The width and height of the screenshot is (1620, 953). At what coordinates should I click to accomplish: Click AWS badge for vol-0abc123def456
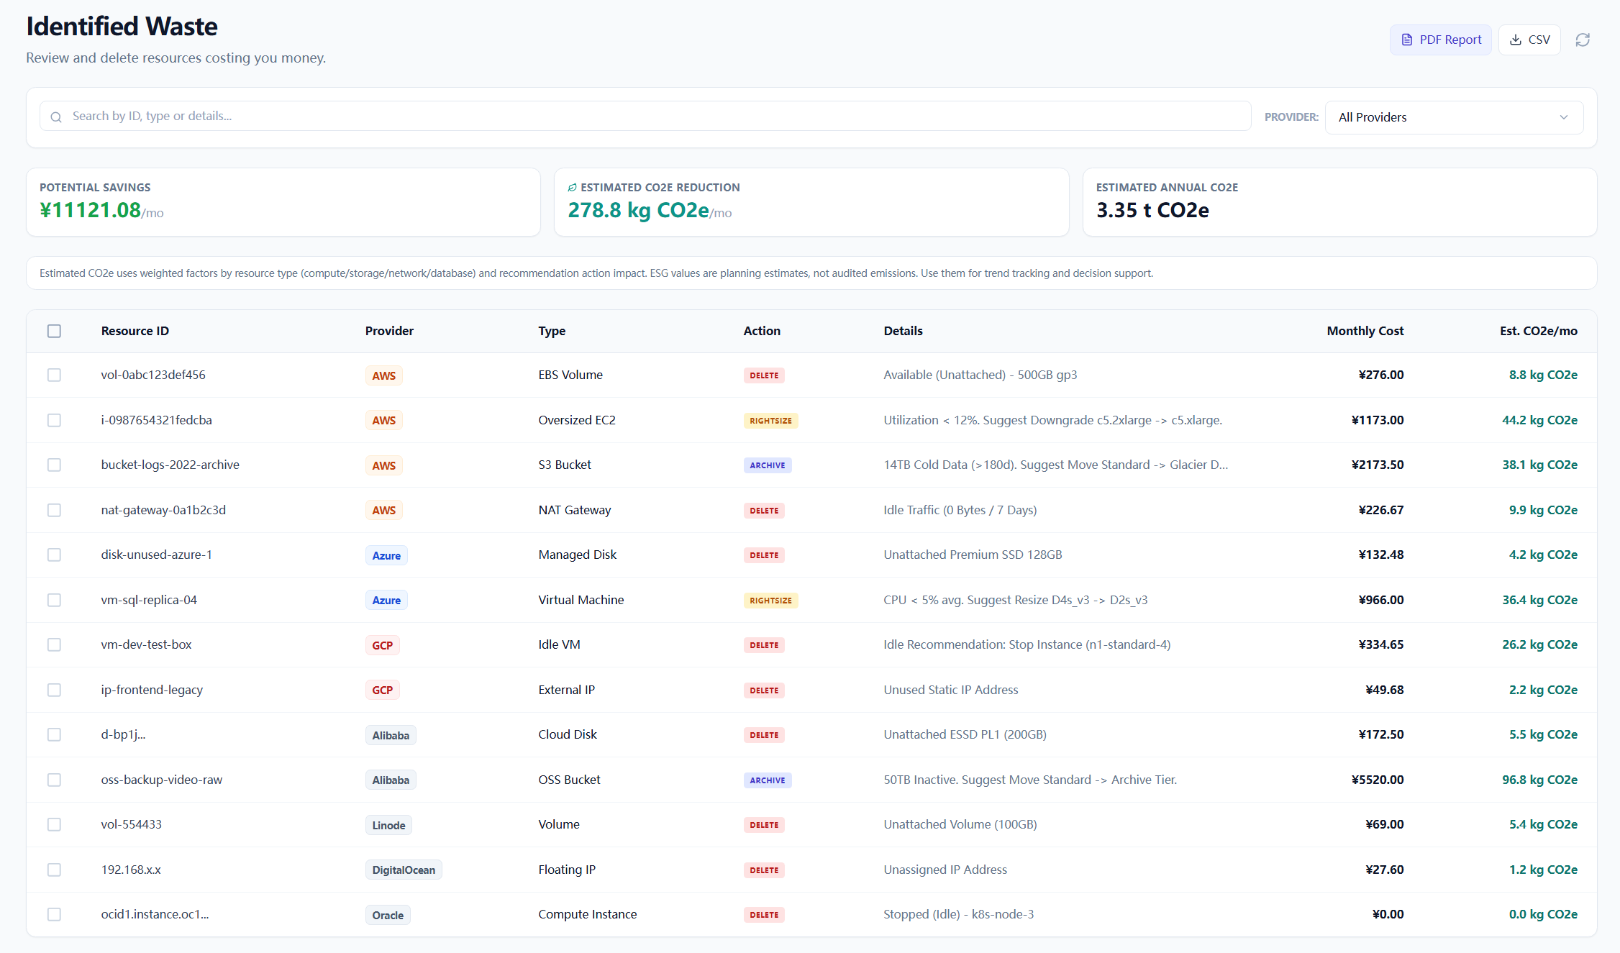[x=383, y=375]
